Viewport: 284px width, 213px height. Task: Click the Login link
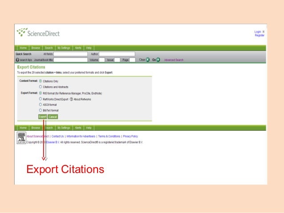(258, 32)
